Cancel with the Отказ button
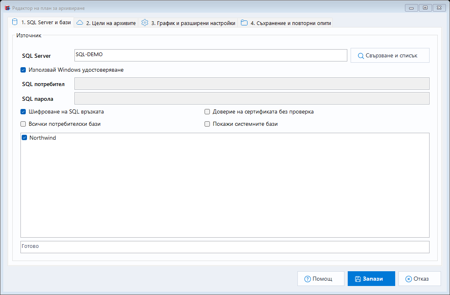Screen dimensions: 450x295 pos(420,279)
